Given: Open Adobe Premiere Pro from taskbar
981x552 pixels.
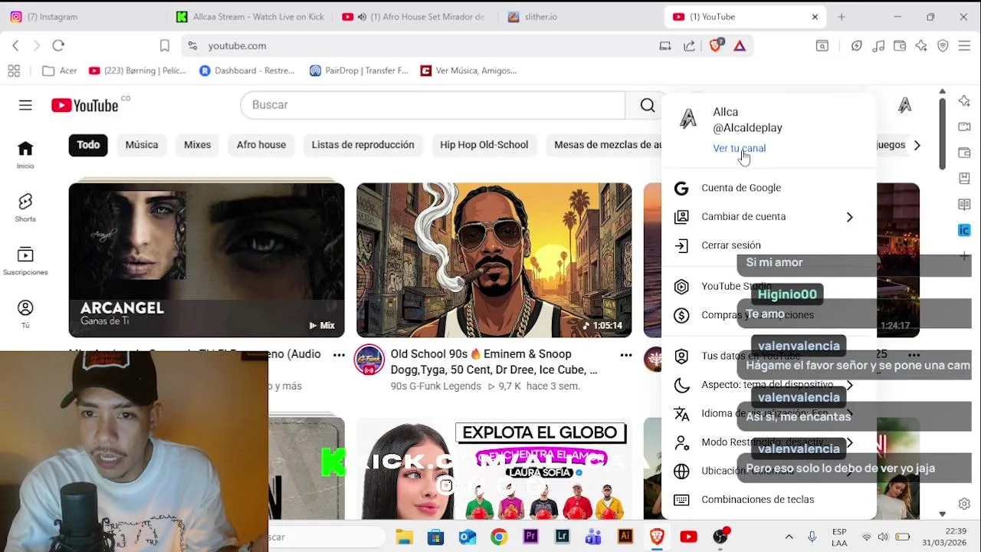Looking at the screenshot, I should coord(530,537).
